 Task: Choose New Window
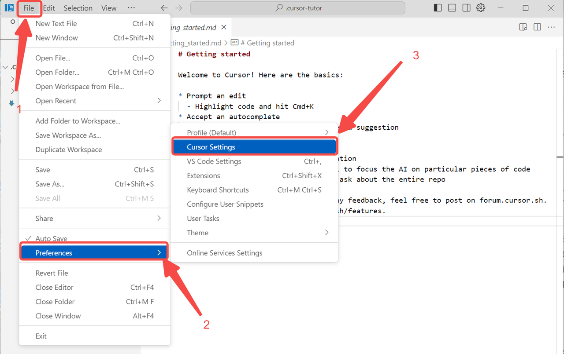tap(95, 38)
